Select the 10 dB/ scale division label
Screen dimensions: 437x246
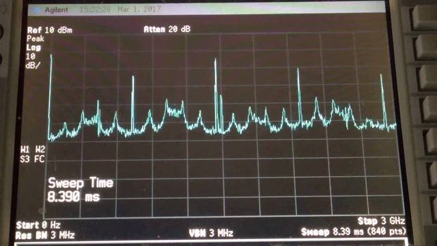[33, 61]
